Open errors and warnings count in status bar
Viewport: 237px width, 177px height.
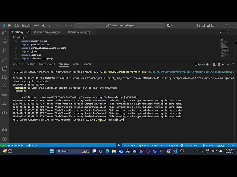tap(33, 146)
